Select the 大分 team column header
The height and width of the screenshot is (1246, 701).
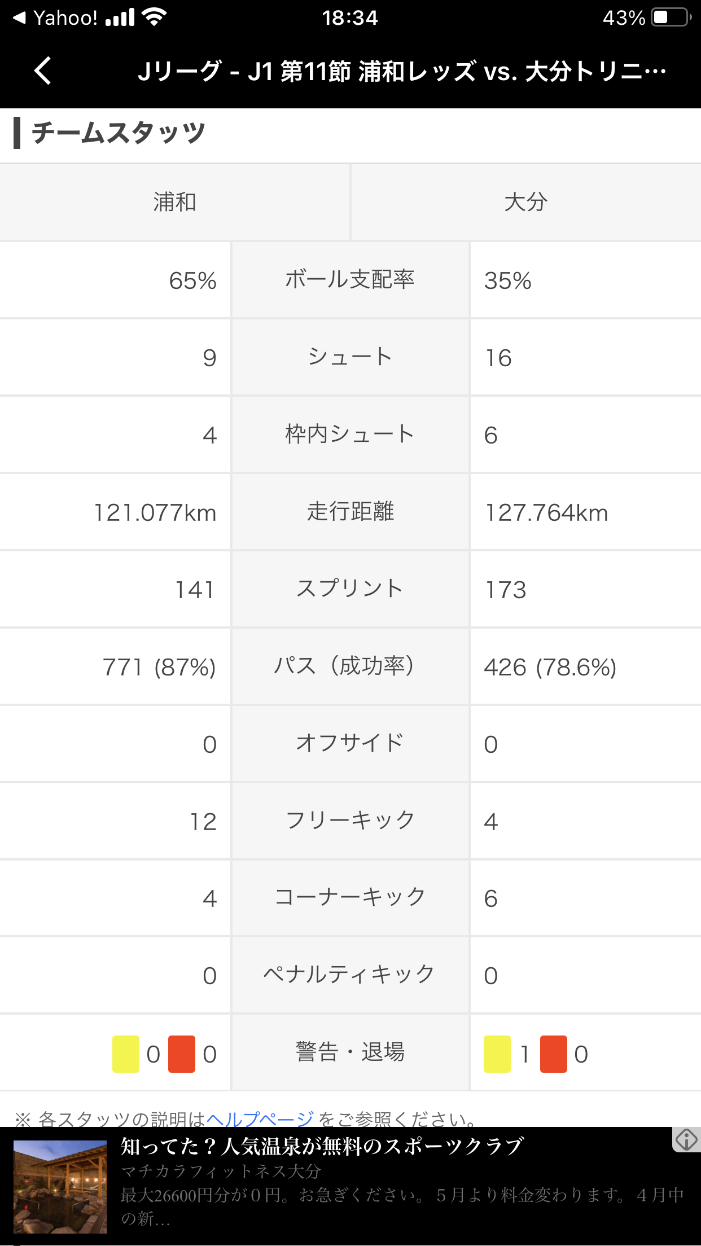(x=526, y=202)
